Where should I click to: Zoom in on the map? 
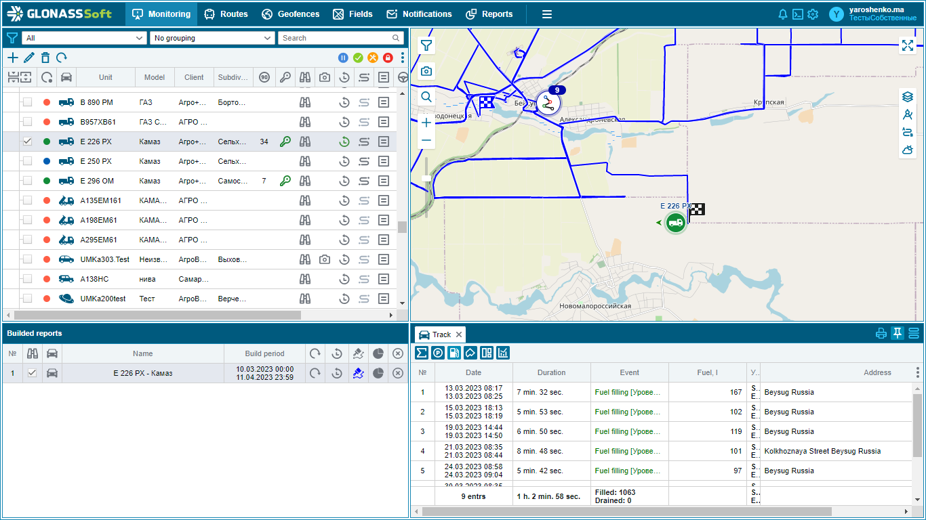point(426,123)
